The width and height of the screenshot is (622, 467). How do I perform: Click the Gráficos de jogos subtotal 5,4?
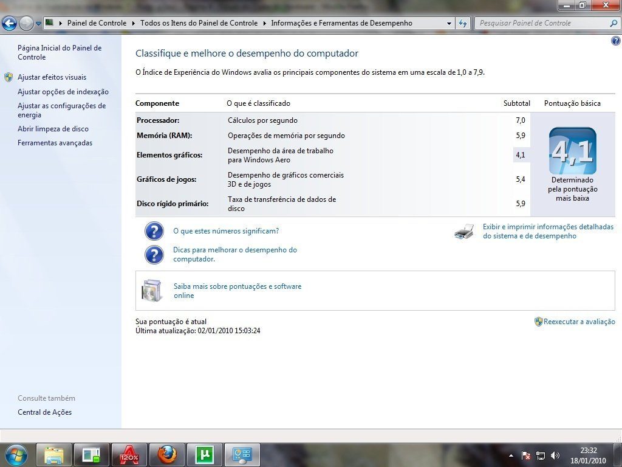521,179
